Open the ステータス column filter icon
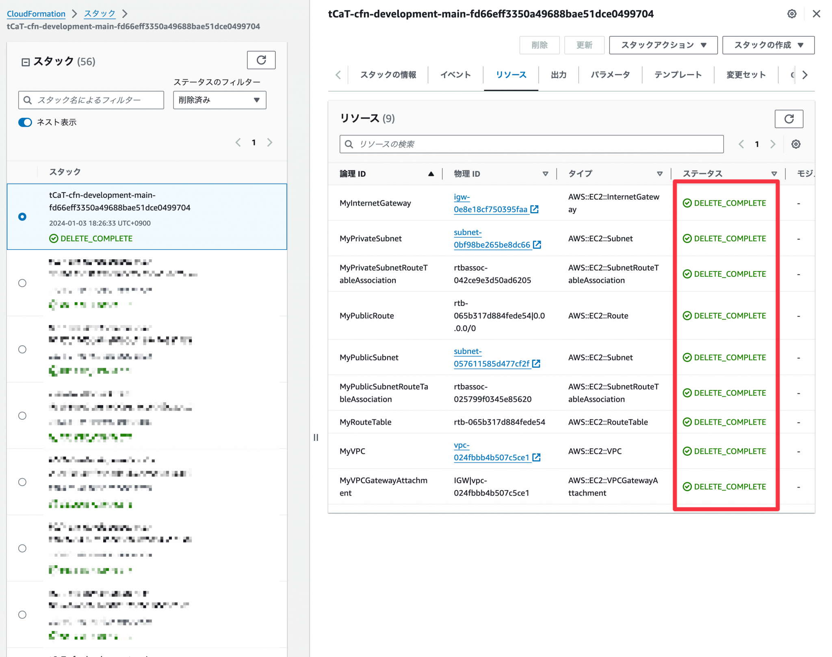This screenshot has height=657, width=832. [774, 173]
